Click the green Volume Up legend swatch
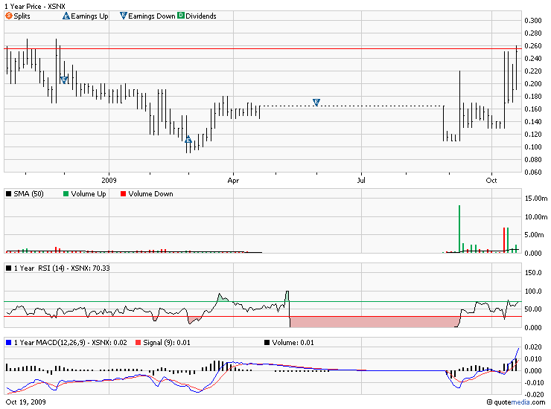This screenshot has width=551, height=409. (66, 194)
